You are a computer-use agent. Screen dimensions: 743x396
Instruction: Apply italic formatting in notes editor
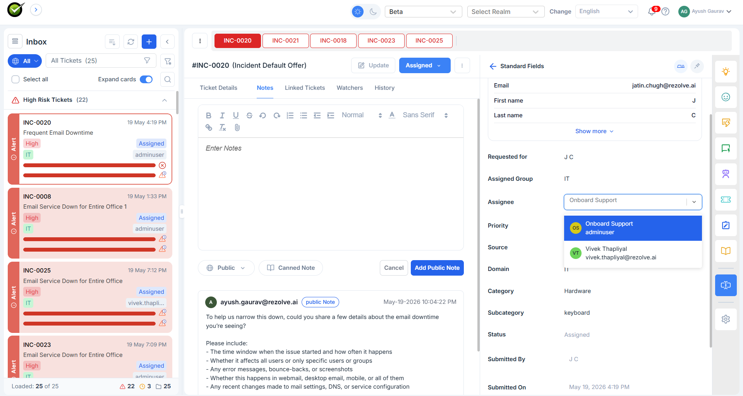coord(222,115)
